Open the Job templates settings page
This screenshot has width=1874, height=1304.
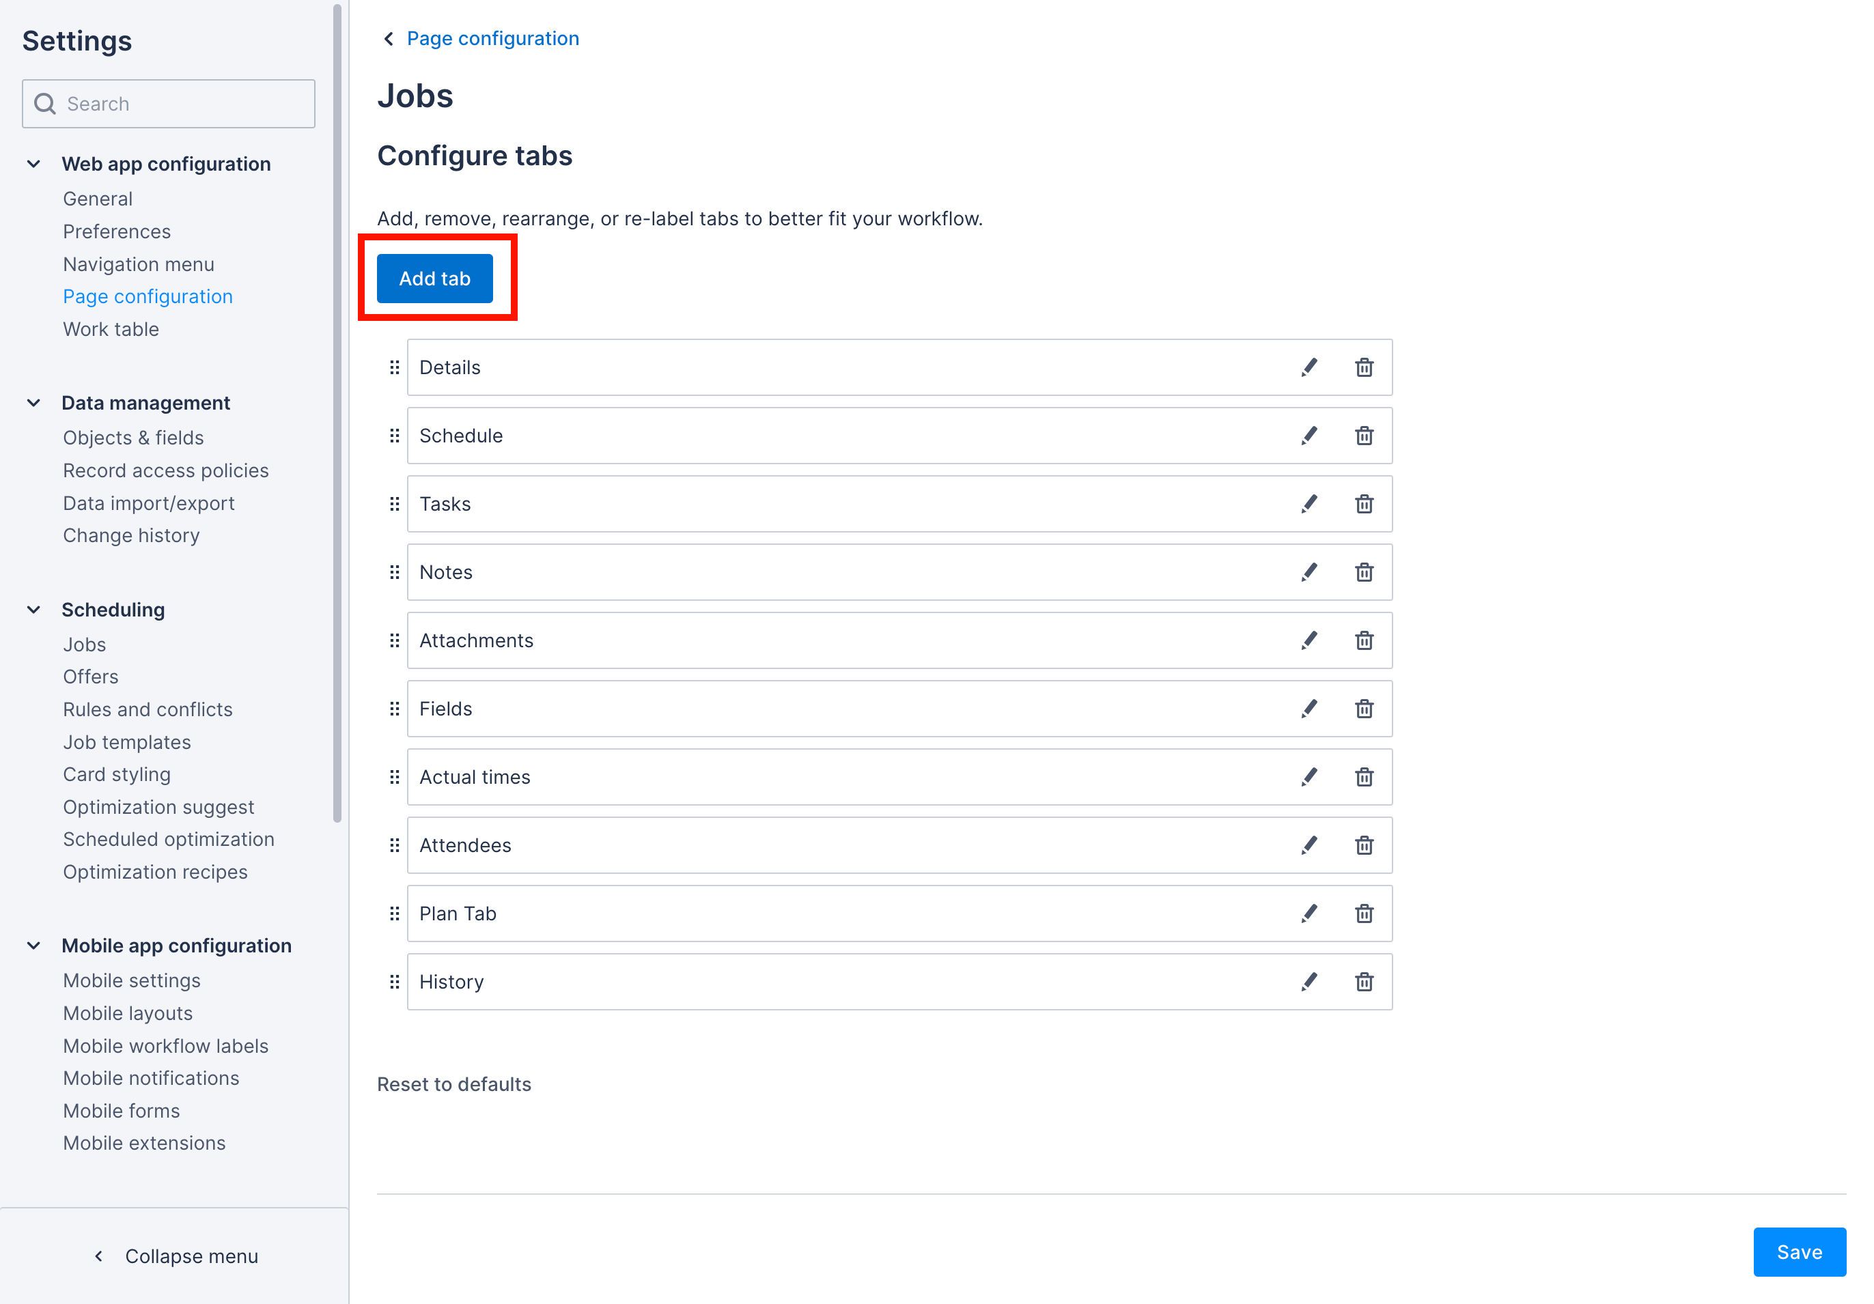coord(126,741)
